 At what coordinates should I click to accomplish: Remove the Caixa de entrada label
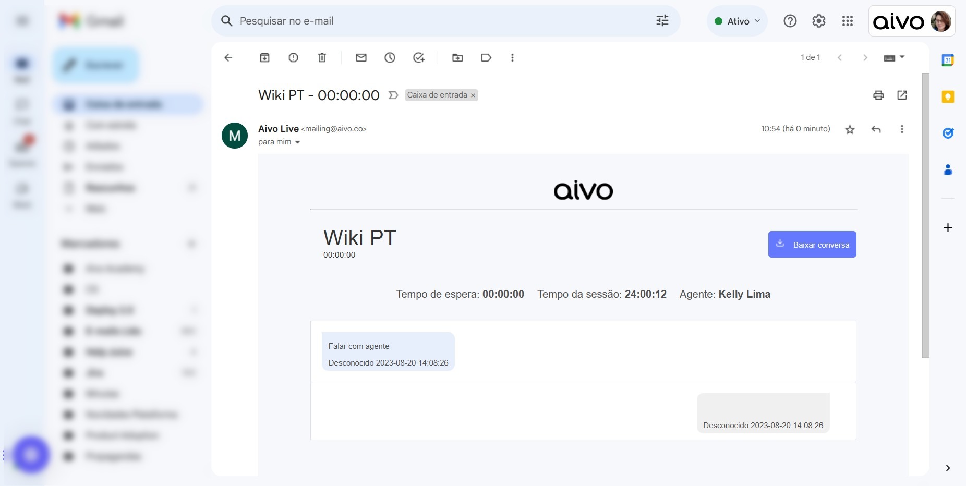coord(473,95)
